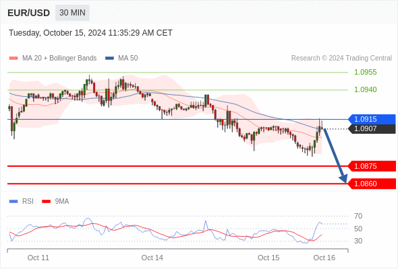Click the Oct 14 date axis label

(152, 258)
